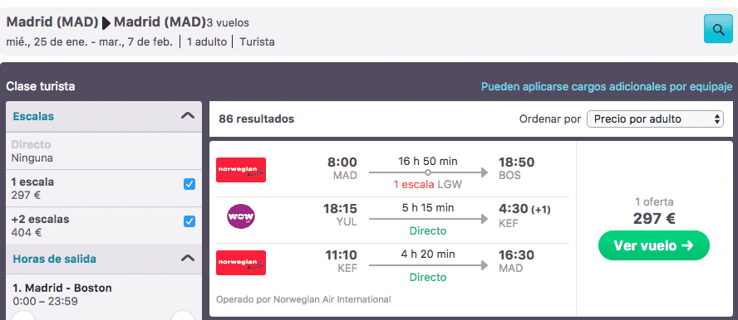Collapse the Horas de salida section
This screenshot has width=738, height=320.
pyautogui.click(x=188, y=258)
